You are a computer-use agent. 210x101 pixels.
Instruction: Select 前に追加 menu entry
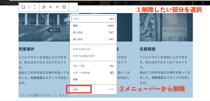point(93,32)
